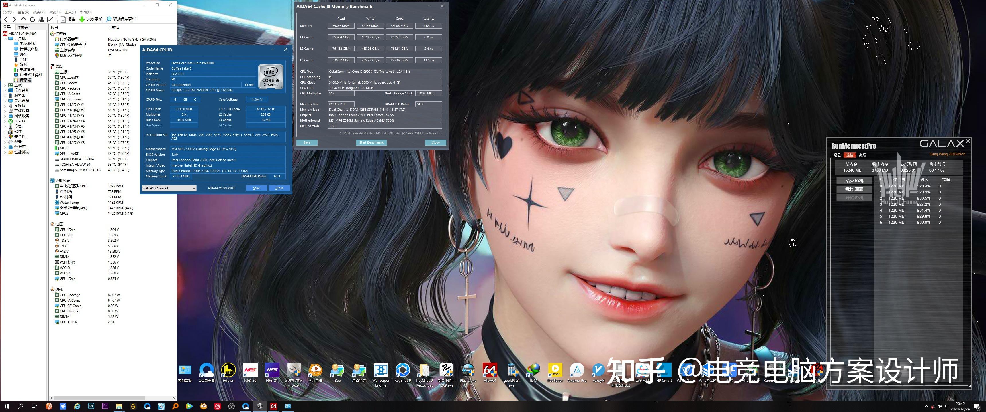
Task: Go back with AIDA64 toolbar left arrow
Action: tap(6, 19)
